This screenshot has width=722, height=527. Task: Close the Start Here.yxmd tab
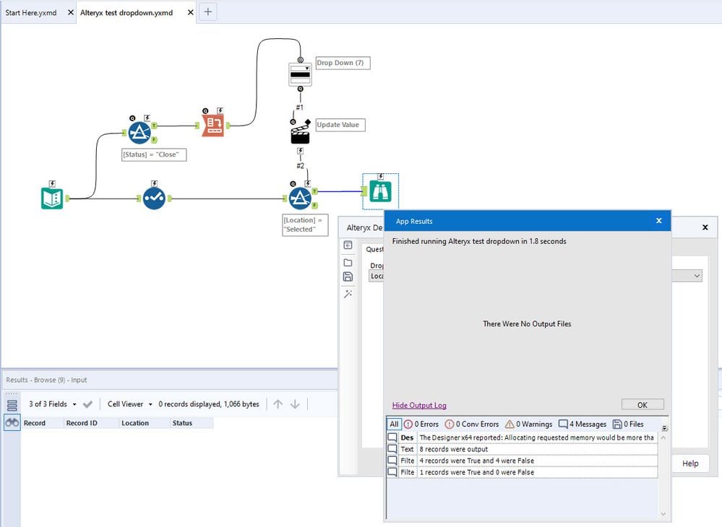pyautogui.click(x=70, y=12)
